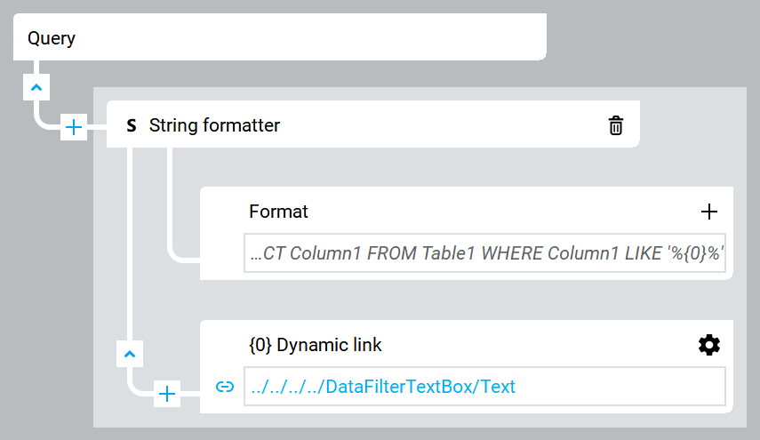Click the blue plus left of Dynamic link
Screen dimensions: 760x440
point(167,393)
